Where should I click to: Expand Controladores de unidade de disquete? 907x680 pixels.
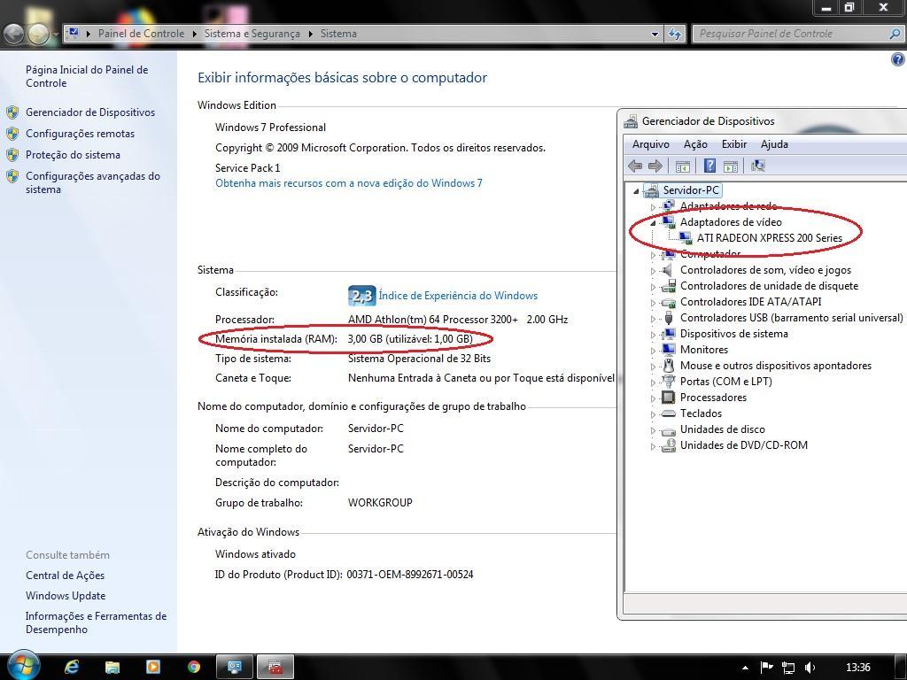point(653,287)
